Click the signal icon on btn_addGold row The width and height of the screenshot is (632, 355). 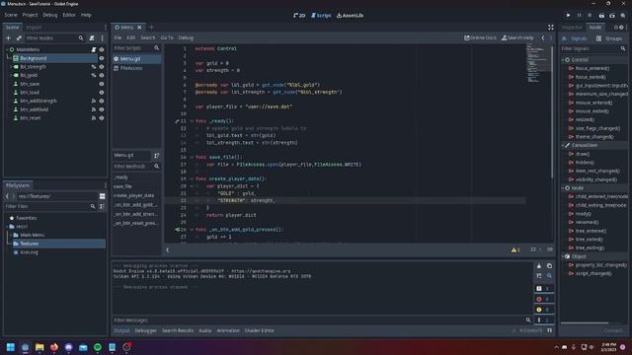point(94,109)
